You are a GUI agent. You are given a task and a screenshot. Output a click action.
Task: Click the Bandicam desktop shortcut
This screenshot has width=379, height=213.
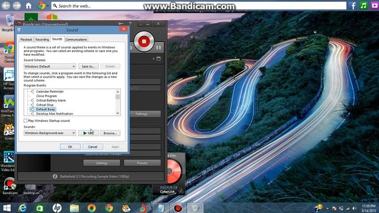tap(10, 186)
